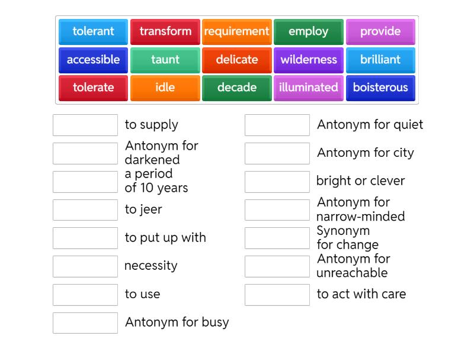Click the answer slot next to 'to jeer'
Viewport: 474px width, 355px height.
[x=85, y=210]
